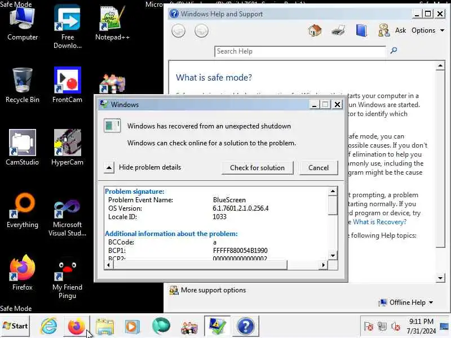The height and width of the screenshot is (338, 451).
Task: Launch Windows Media Player from taskbar
Action: tap(132, 326)
